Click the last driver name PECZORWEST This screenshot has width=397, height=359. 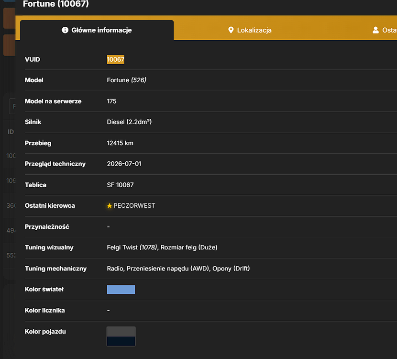click(134, 206)
